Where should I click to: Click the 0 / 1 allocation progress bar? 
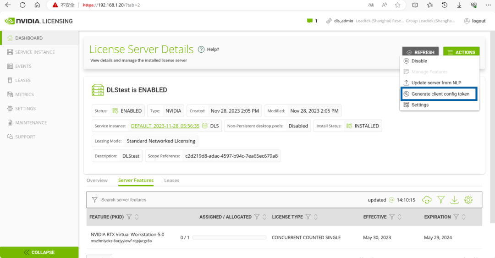230,237
